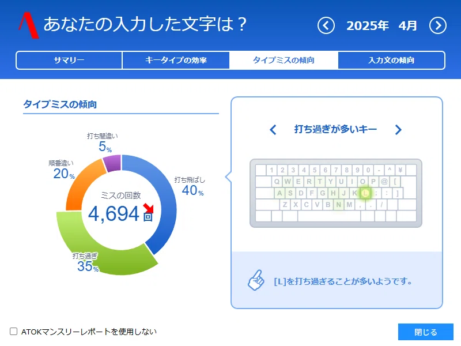Click the spacebar on keyboard diagram

[329, 216]
